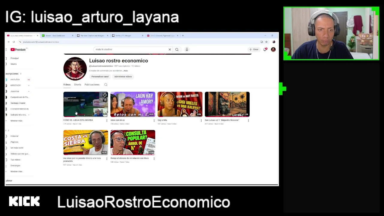
Task: Open options for 'COMO SE JUEGA ESTA MOVIDA'
Action: click(x=107, y=121)
